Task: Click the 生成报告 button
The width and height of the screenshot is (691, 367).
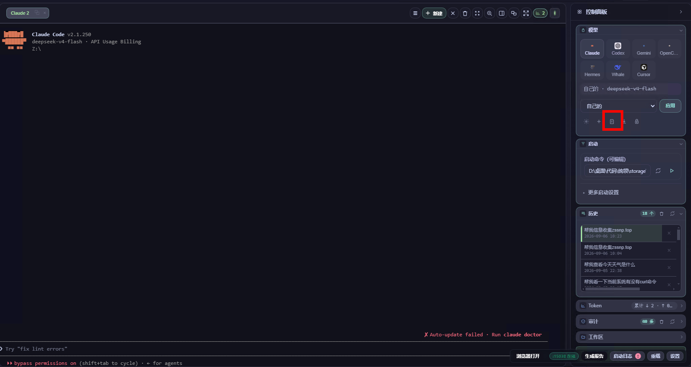Action: coord(594,356)
